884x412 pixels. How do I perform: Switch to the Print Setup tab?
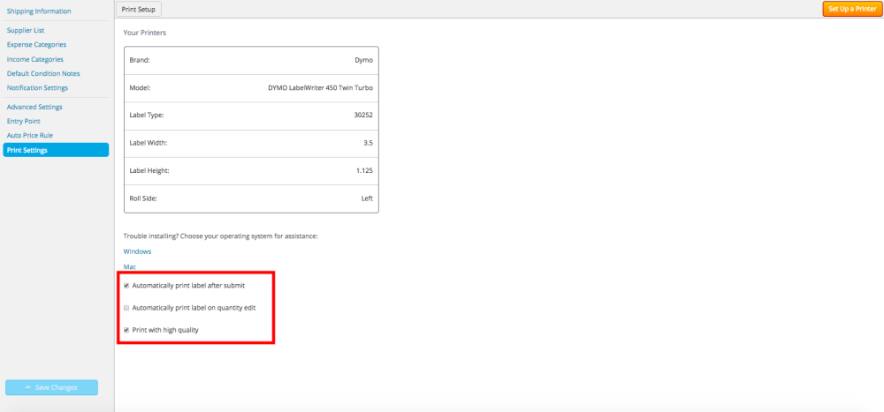(x=138, y=9)
